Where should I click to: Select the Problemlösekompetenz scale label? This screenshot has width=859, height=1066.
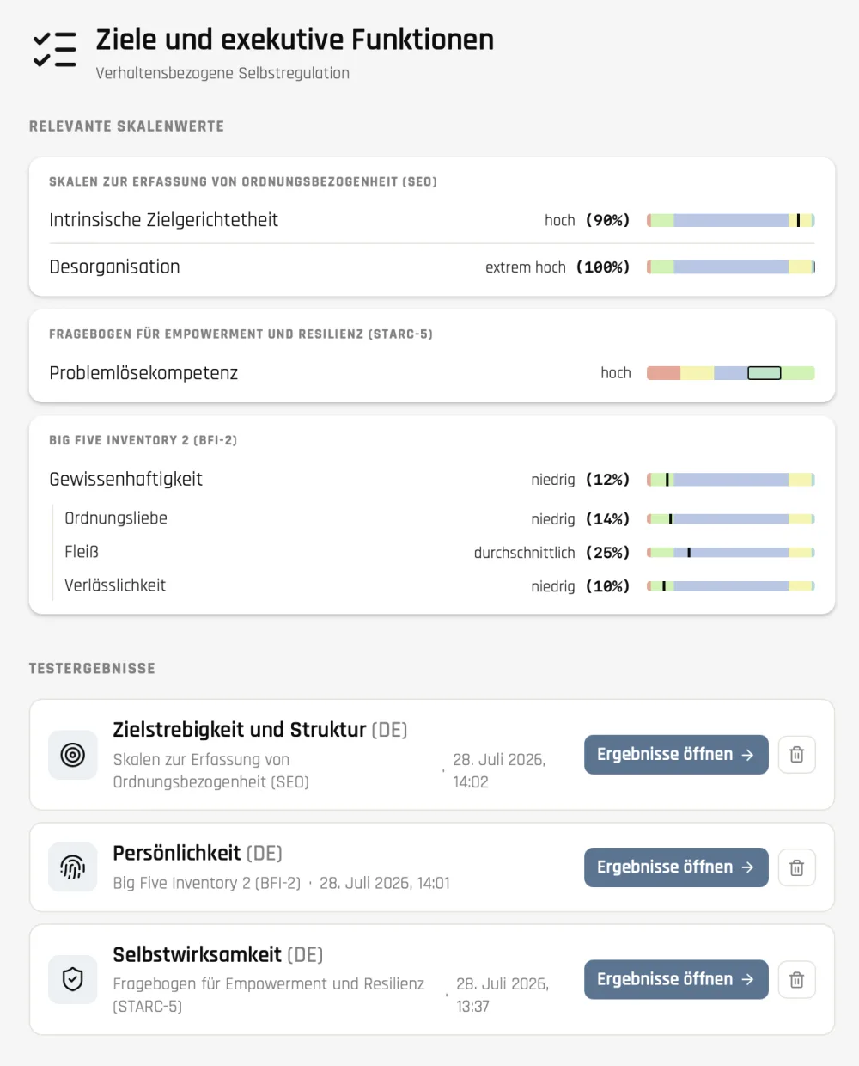[143, 373]
